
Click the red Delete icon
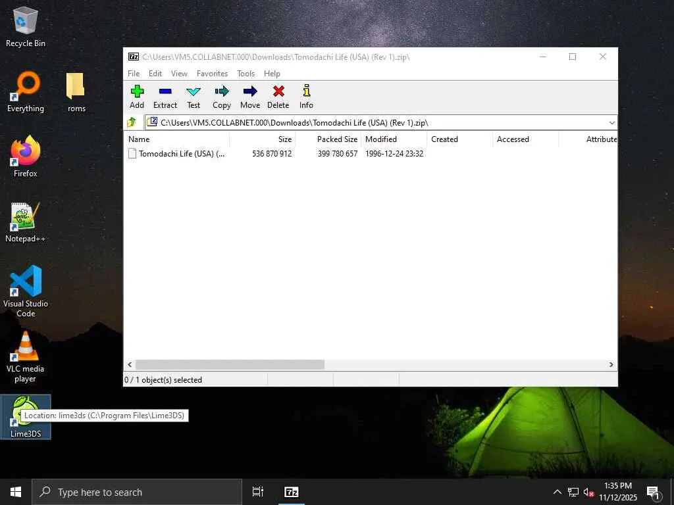click(278, 97)
